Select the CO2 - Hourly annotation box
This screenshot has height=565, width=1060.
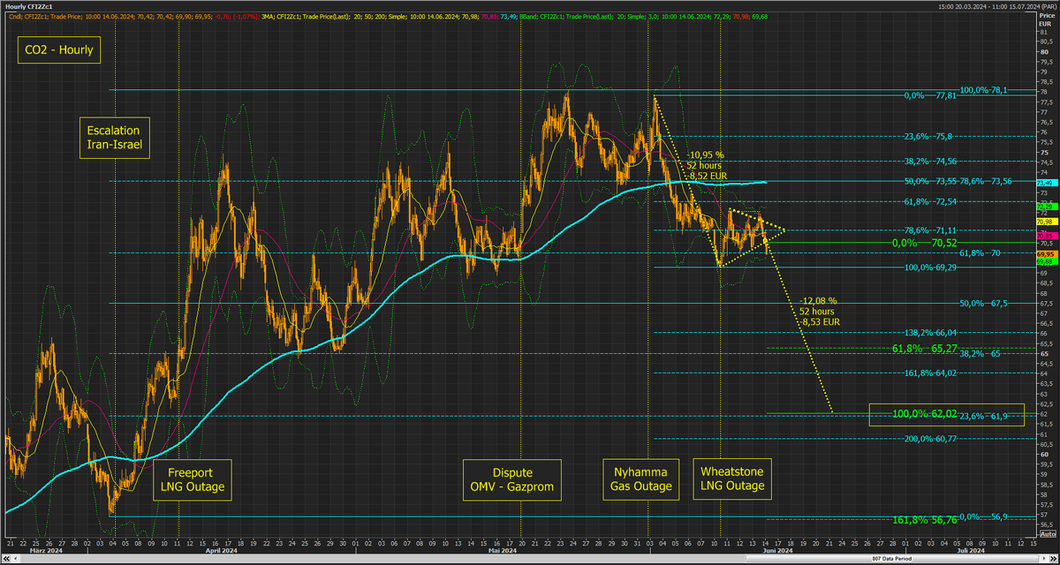(58, 49)
